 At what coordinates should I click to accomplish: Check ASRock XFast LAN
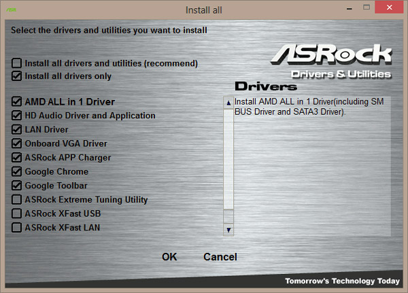16,228
